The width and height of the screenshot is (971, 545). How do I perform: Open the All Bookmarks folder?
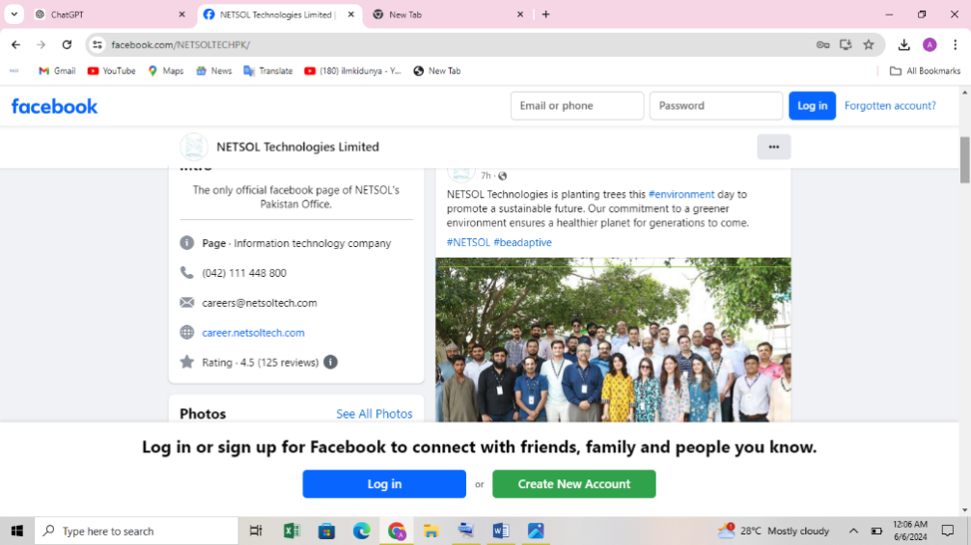point(926,71)
